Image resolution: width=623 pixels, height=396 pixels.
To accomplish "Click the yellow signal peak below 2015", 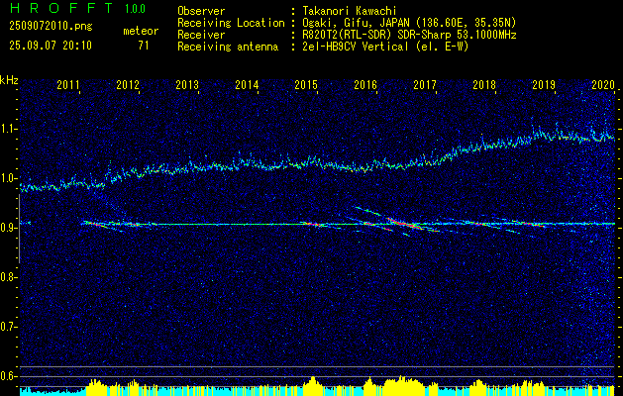I will coord(313,384).
